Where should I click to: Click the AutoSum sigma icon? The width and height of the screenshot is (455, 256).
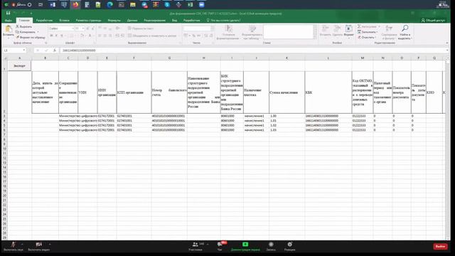(359, 26)
